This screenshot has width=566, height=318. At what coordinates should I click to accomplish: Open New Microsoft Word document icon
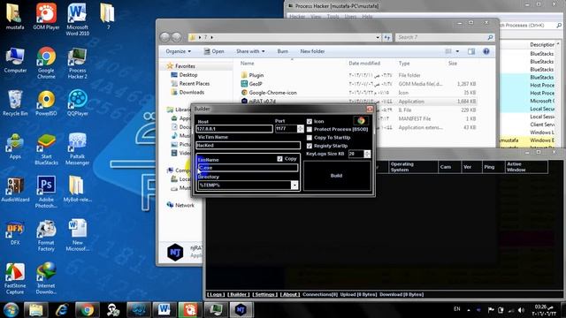(77, 235)
